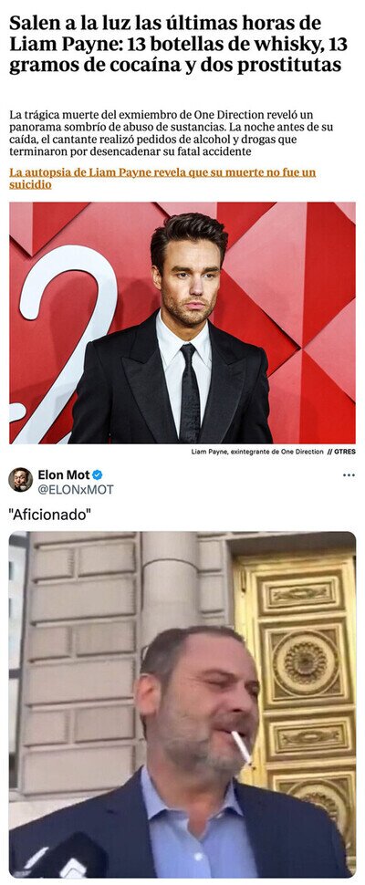Click the cigarette in the man's mouth
The height and width of the screenshot is (885, 365).
(242, 747)
